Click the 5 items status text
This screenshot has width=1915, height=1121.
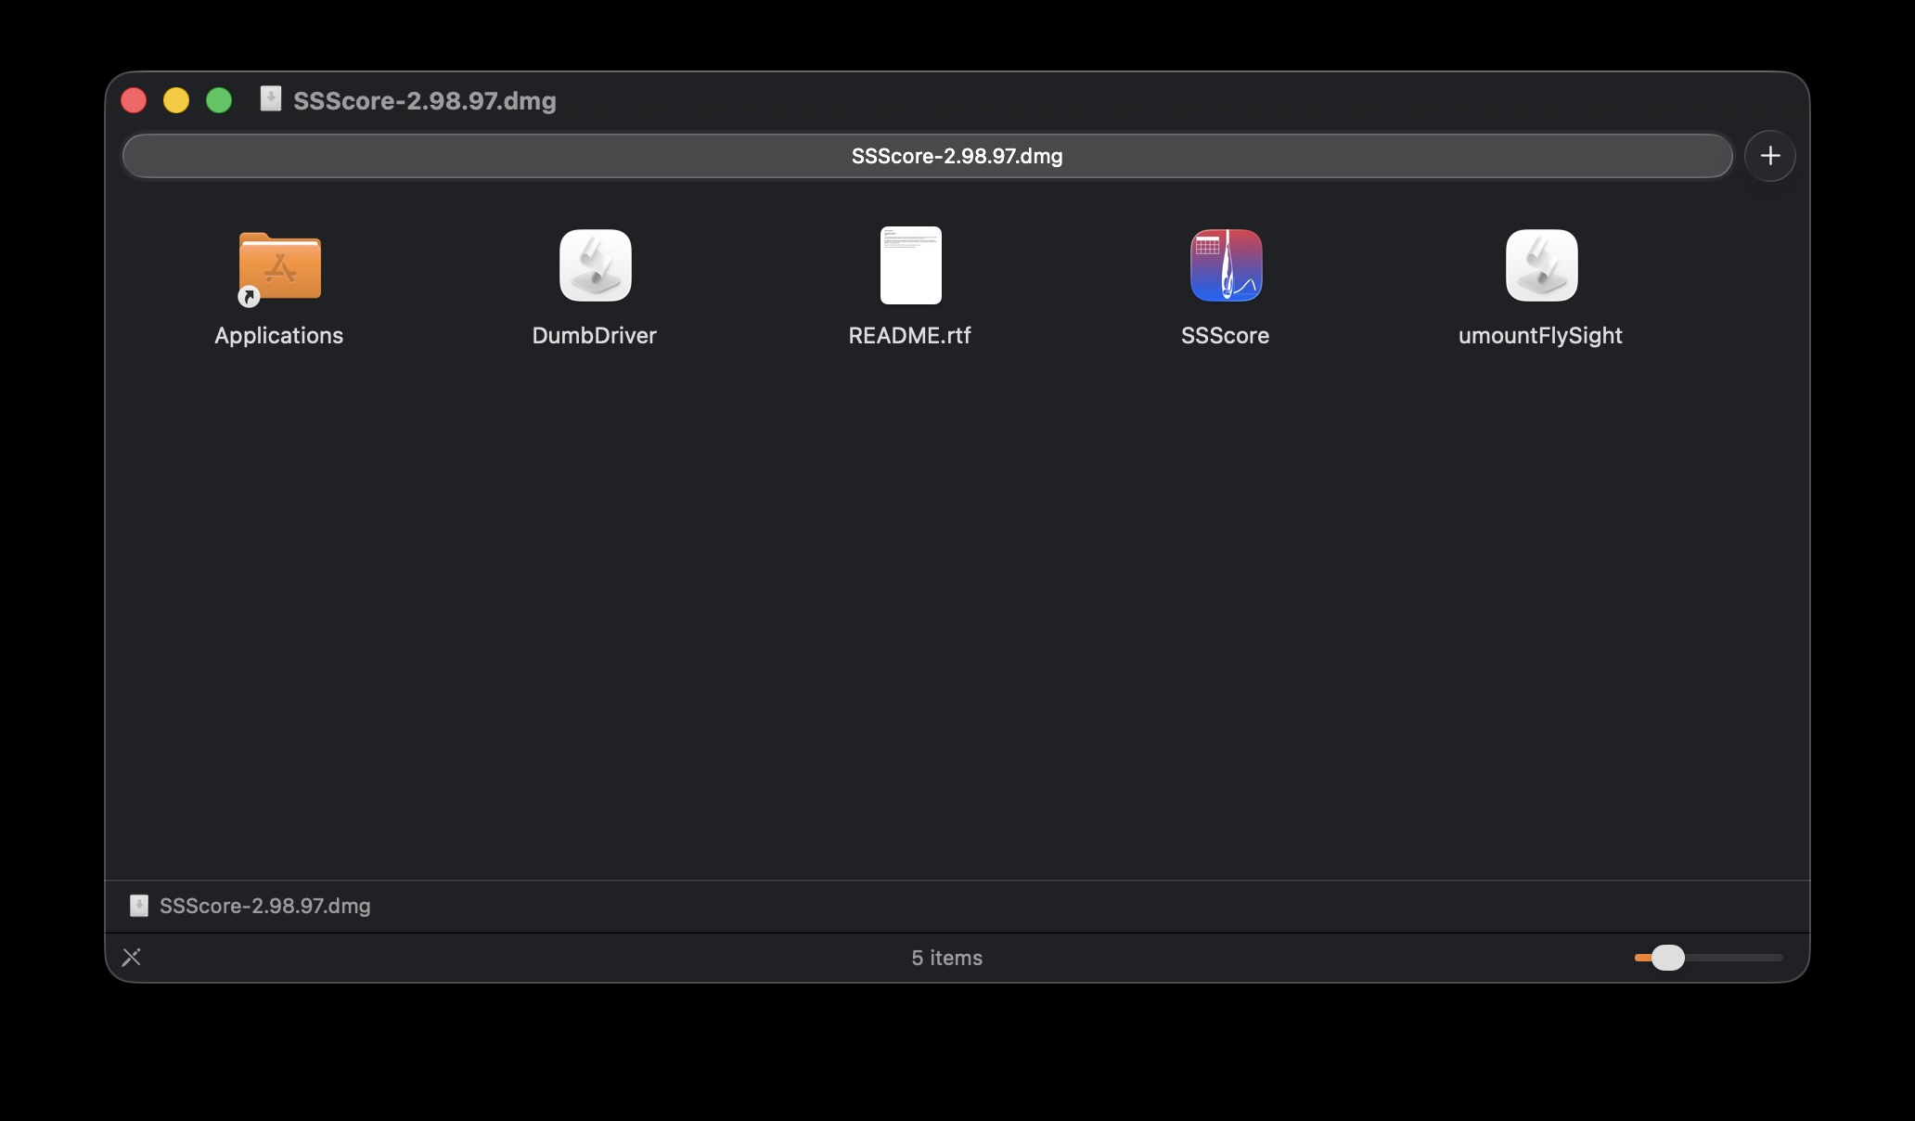point(947,958)
